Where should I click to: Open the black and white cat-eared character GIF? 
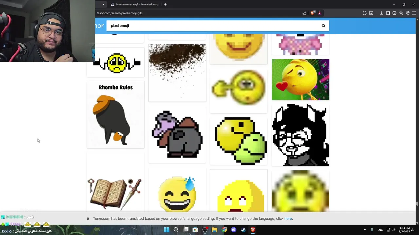click(x=301, y=135)
